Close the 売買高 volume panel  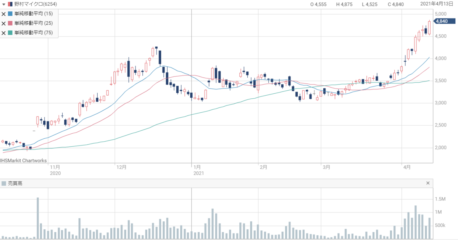pyautogui.click(x=428, y=183)
